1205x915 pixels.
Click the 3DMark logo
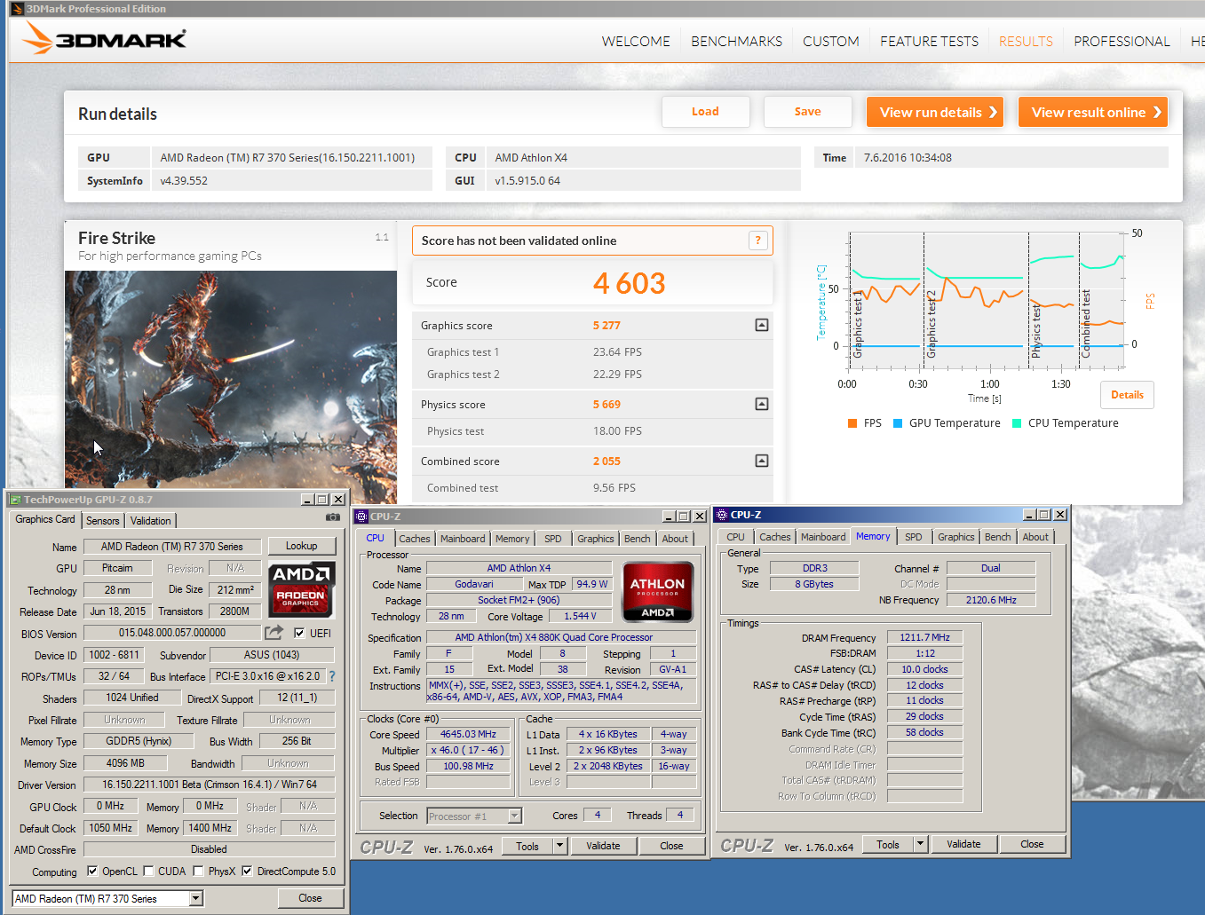point(104,38)
